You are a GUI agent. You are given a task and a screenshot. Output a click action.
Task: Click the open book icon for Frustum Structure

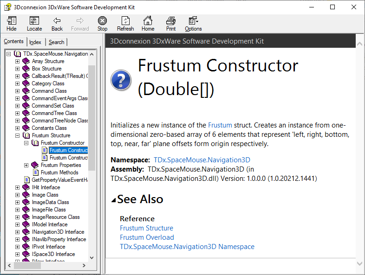[26, 135]
